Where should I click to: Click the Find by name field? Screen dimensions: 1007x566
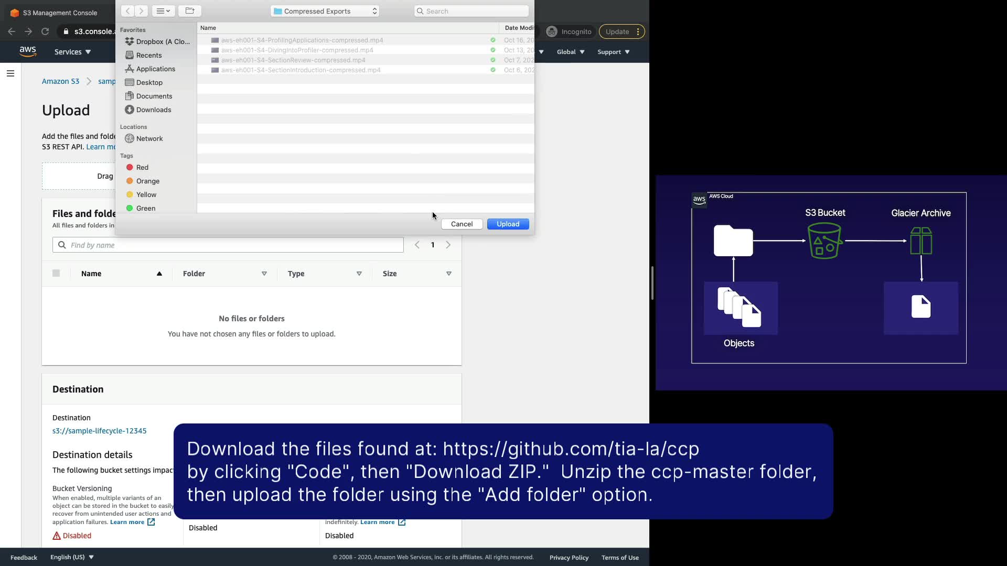click(x=228, y=245)
